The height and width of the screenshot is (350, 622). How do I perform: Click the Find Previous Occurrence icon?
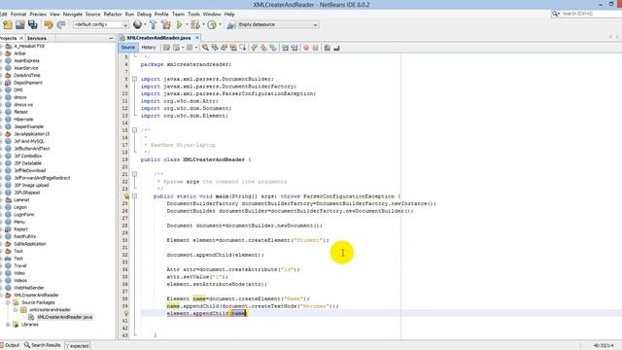point(215,48)
